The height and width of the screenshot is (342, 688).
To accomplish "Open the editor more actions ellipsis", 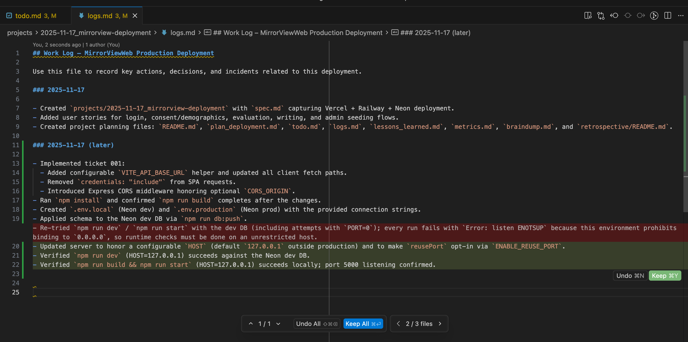I will [681, 16].
